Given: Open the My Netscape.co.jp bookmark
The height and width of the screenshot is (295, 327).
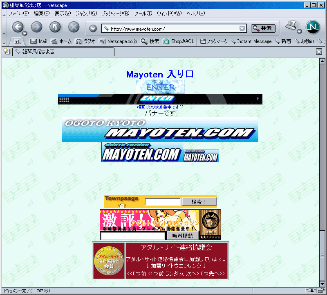Looking at the screenshot, I should (x=118, y=41).
